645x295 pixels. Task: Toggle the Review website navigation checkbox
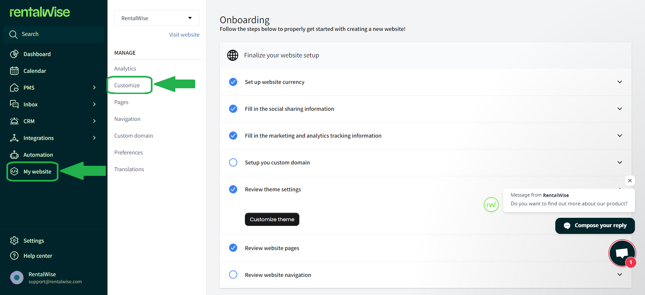pyautogui.click(x=233, y=275)
